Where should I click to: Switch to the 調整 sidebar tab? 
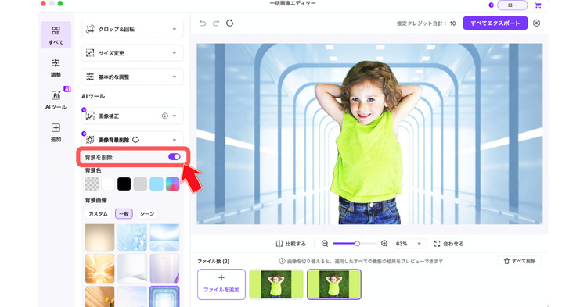(56, 68)
